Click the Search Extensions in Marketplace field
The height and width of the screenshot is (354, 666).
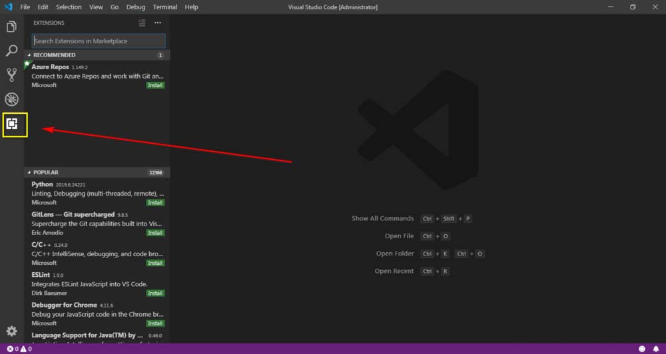point(98,41)
